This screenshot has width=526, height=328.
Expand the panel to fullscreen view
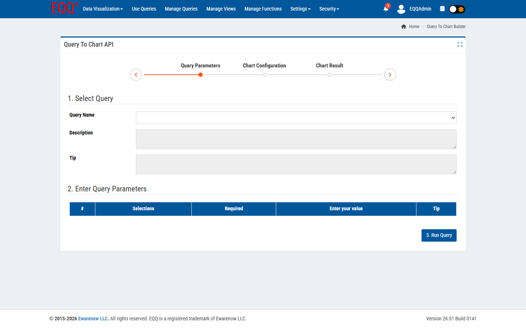tap(460, 44)
